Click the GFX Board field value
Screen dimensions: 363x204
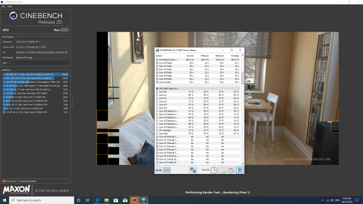pyautogui.click(x=42, y=58)
